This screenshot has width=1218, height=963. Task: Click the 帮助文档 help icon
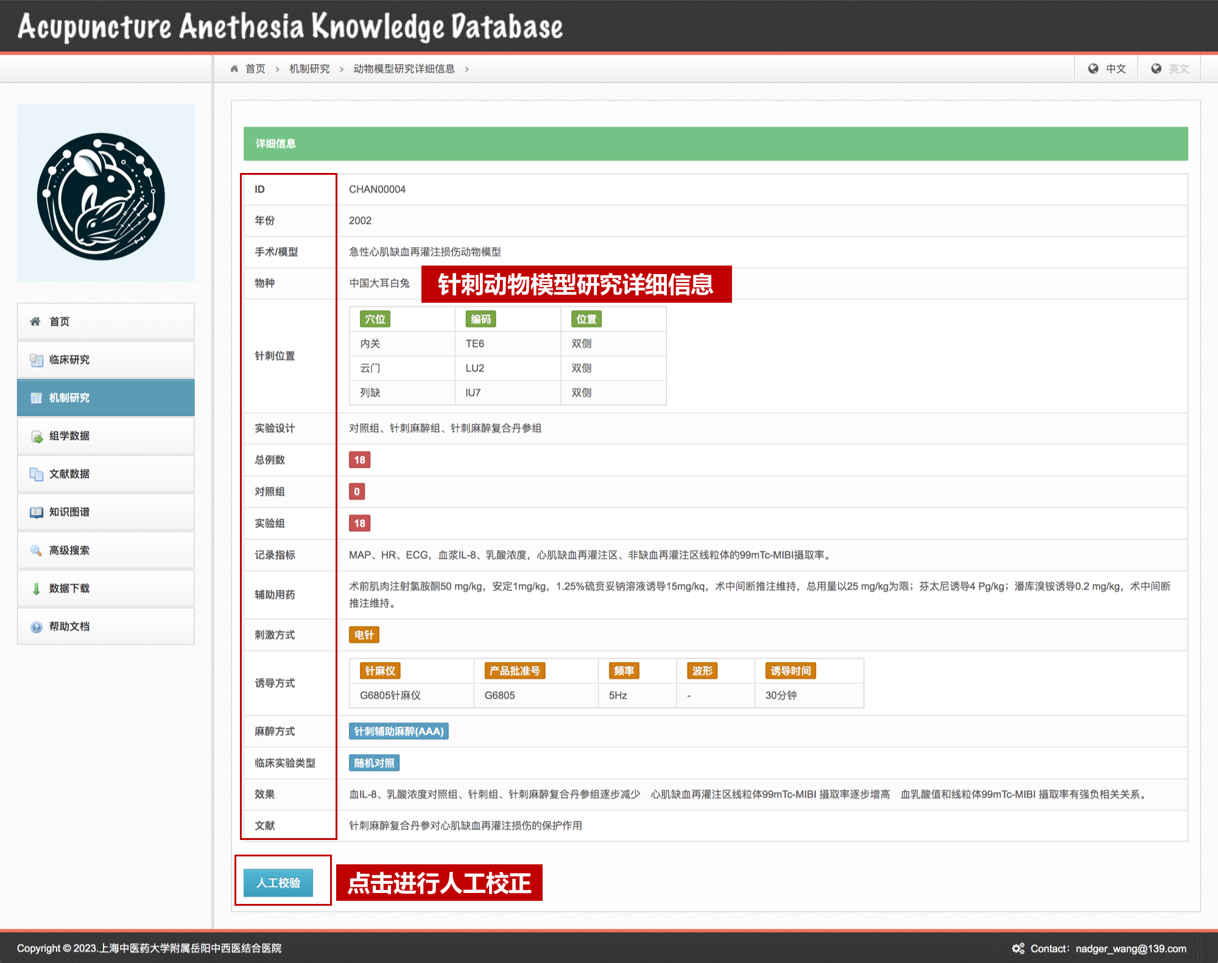pos(36,627)
